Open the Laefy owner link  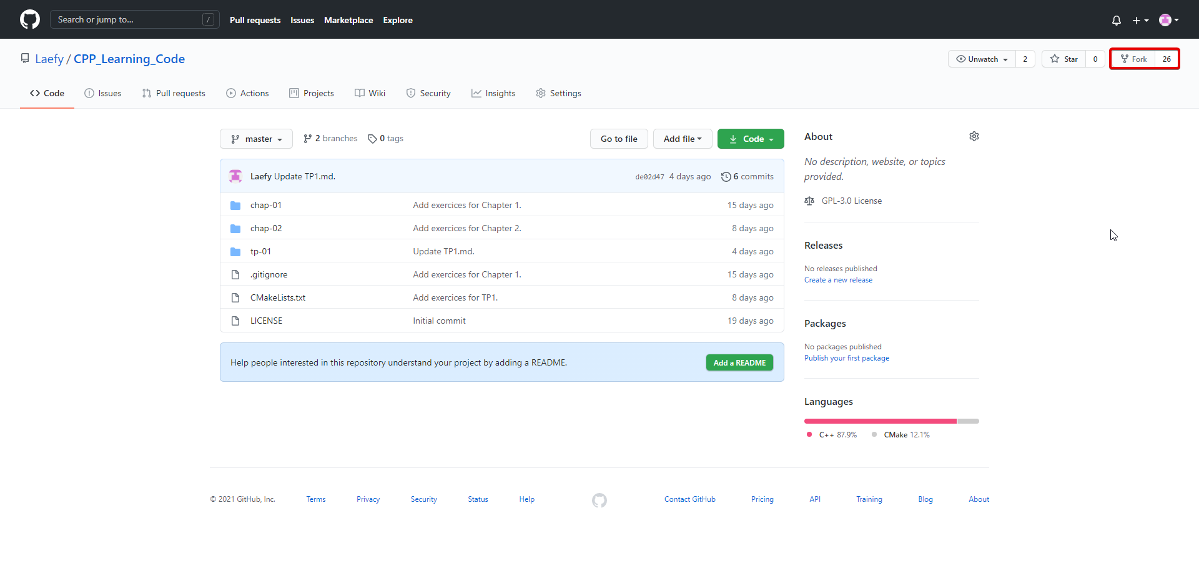49,59
